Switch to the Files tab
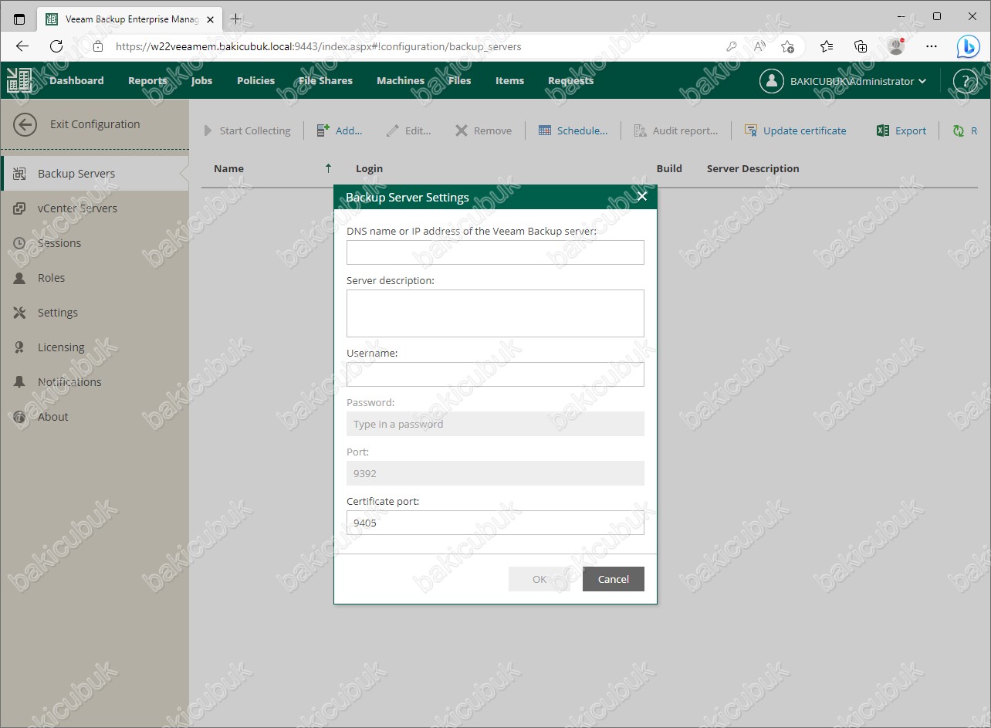This screenshot has width=991, height=728. (459, 80)
